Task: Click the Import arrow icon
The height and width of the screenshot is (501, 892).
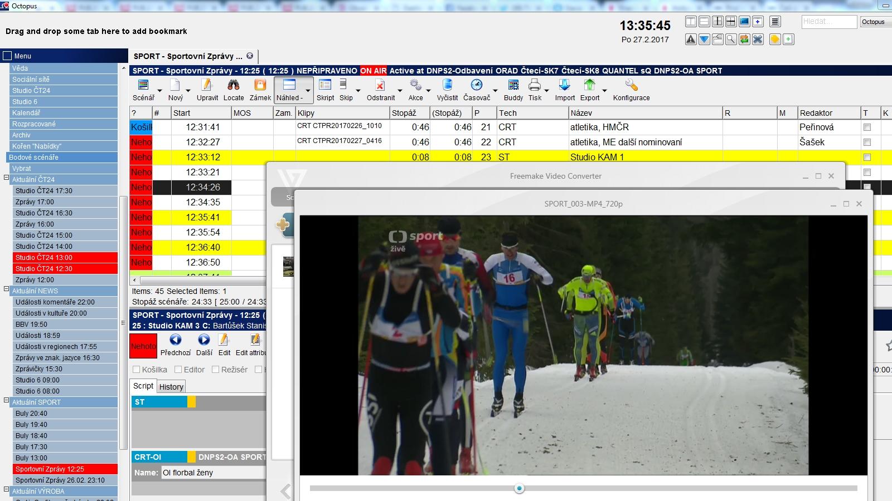Action: [x=564, y=85]
